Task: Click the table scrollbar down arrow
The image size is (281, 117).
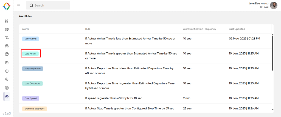Action: (x=272, y=110)
